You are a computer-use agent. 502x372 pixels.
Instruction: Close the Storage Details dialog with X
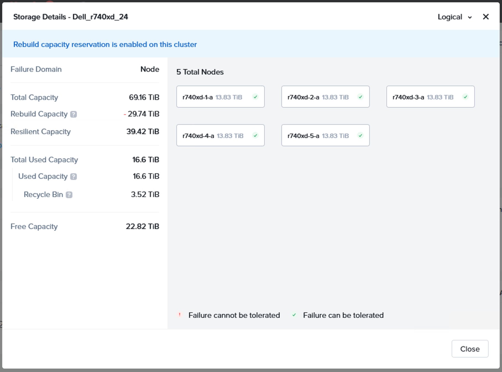(x=486, y=17)
